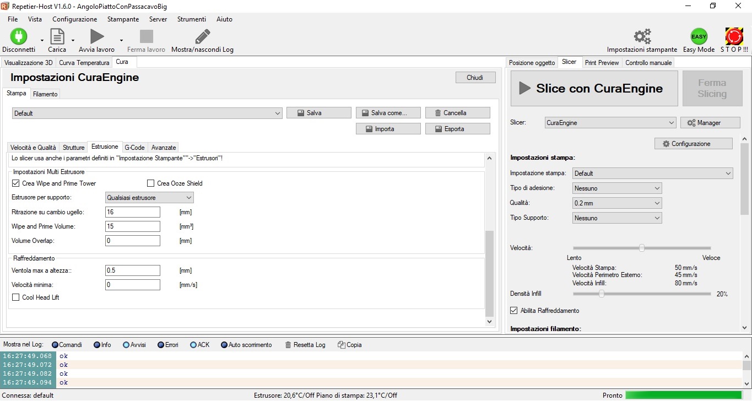Enable the Cool Head Lift checkbox
The width and height of the screenshot is (752, 401).
(15, 297)
